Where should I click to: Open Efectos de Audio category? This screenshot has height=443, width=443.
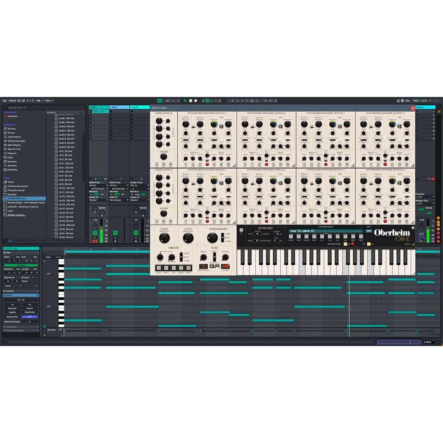pyautogui.click(x=16, y=141)
